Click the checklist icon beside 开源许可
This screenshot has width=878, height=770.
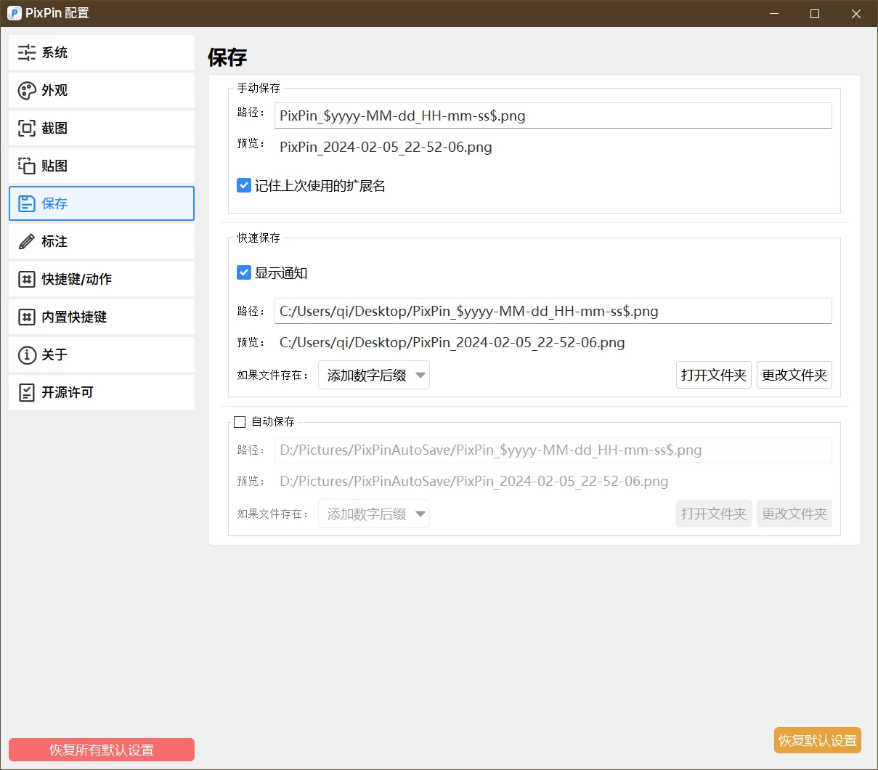[x=27, y=392]
